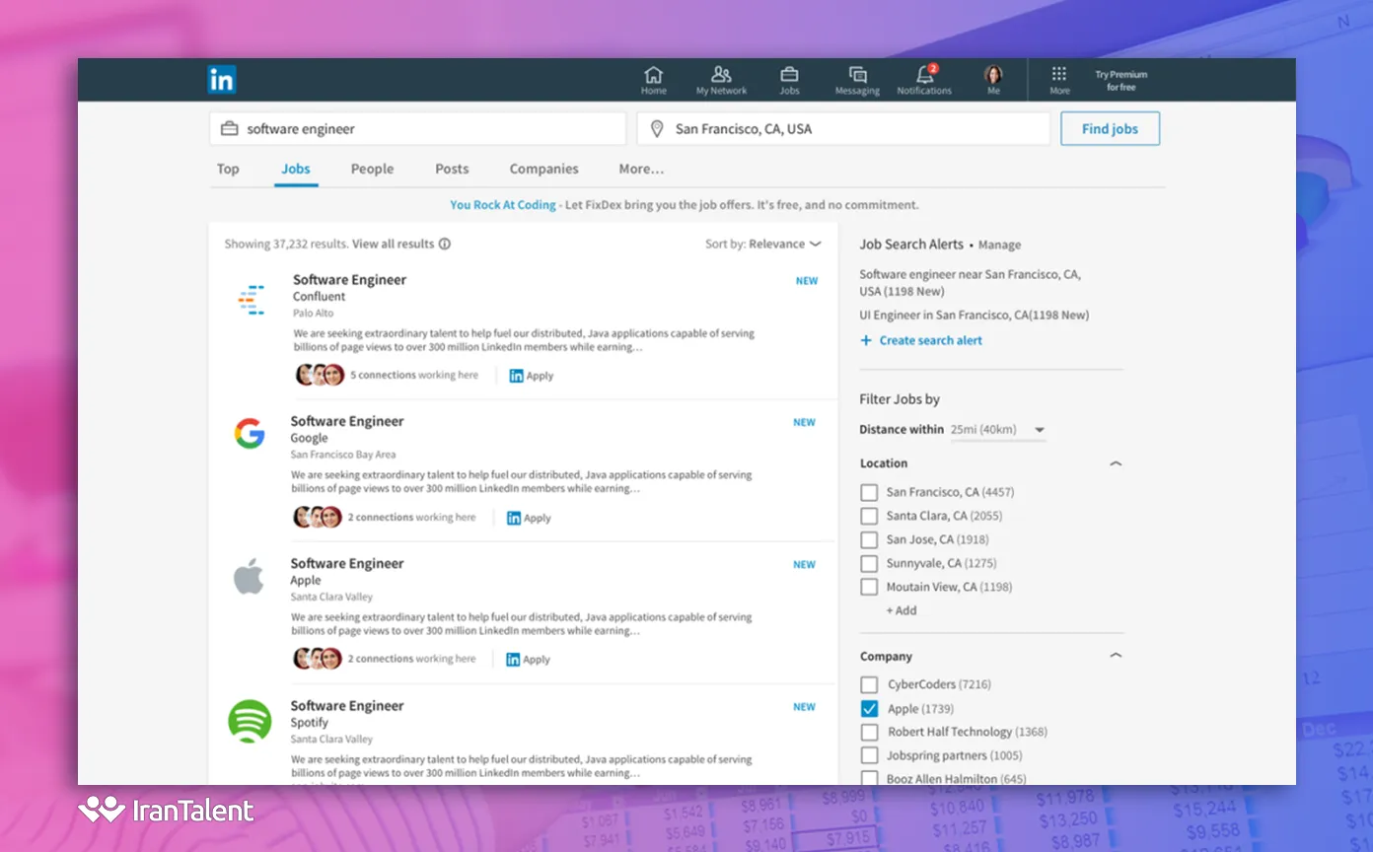
Task: Check San Jose, CA location filter
Action: pyautogui.click(x=869, y=539)
